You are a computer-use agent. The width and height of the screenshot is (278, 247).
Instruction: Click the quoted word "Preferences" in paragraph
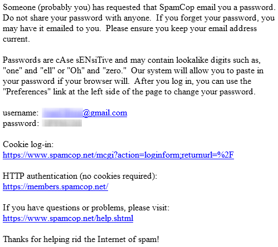point(27,92)
